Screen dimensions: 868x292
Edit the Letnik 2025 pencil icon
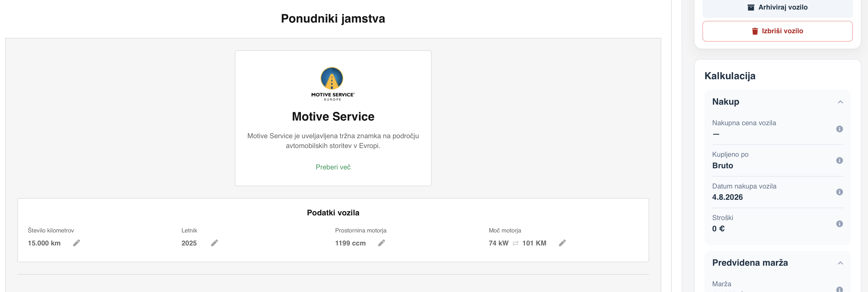click(215, 243)
